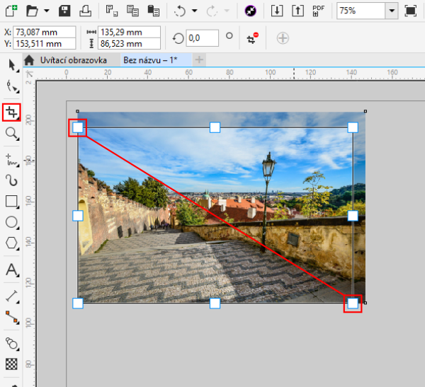Image resolution: width=425 pixels, height=387 pixels.
Task: Select the Shape edit tool
Action: (x=11, y=86)
